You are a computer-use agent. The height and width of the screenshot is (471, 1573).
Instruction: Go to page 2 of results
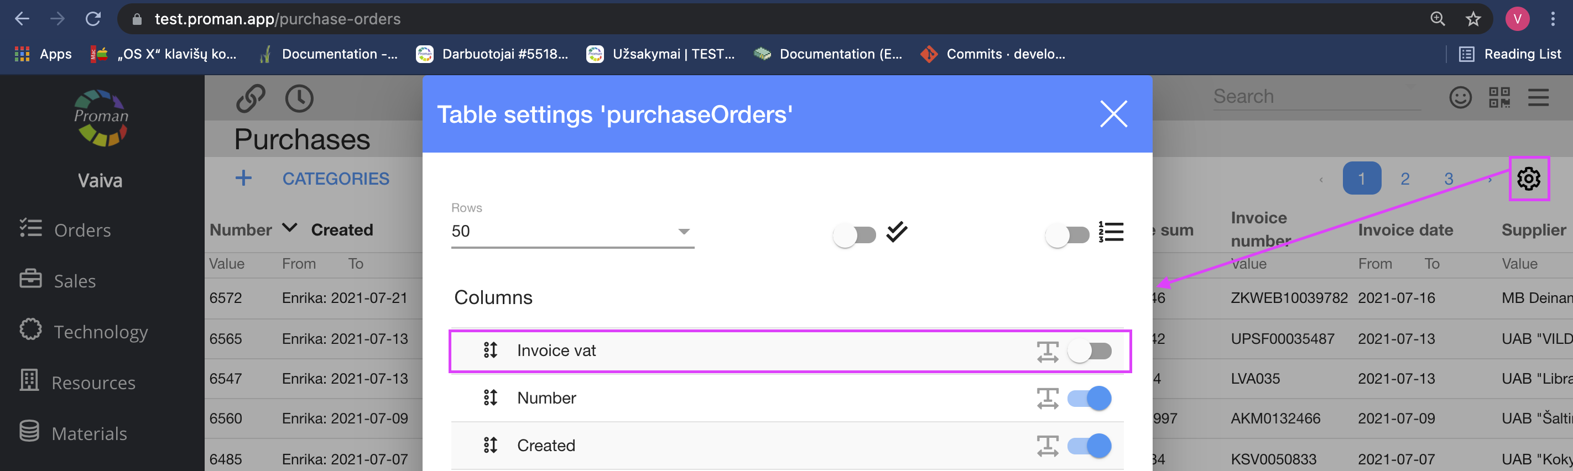point(1405,179)
